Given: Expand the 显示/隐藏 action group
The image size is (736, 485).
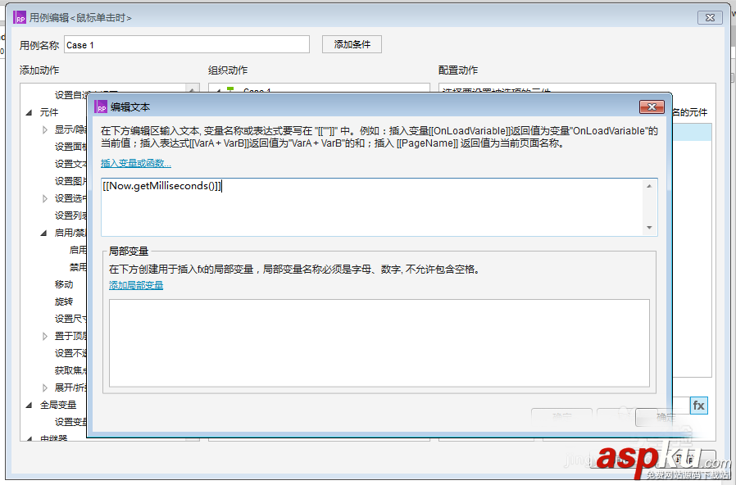Looking at the screenshot, I should click(43, 129).
